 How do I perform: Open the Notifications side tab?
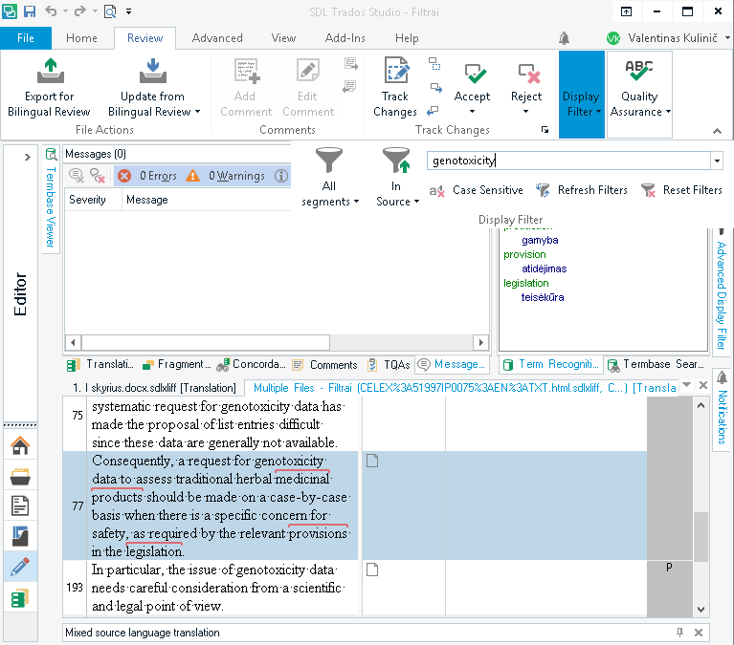click(722, 410)
